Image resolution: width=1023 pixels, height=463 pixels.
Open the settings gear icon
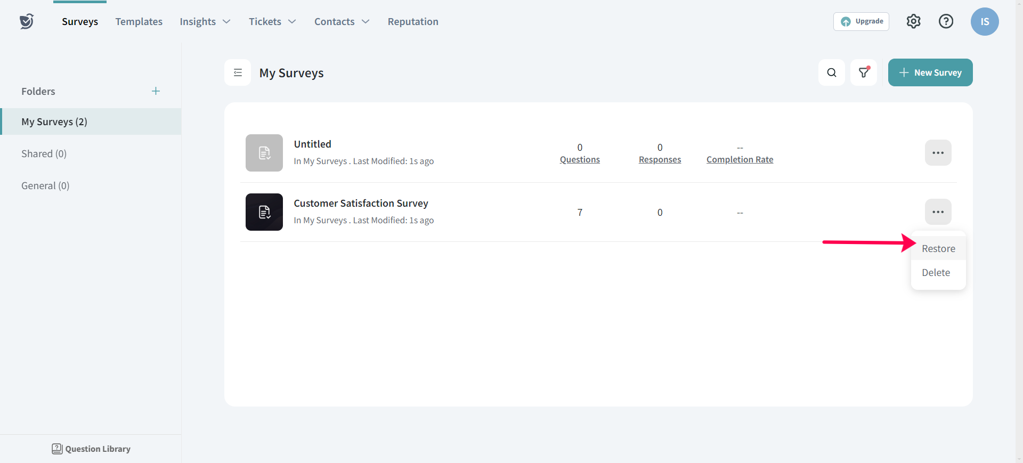click(x=913, y=21)
